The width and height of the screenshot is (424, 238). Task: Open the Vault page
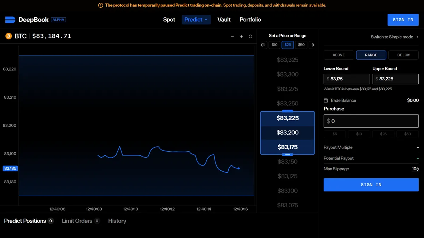tap(224, 20)
